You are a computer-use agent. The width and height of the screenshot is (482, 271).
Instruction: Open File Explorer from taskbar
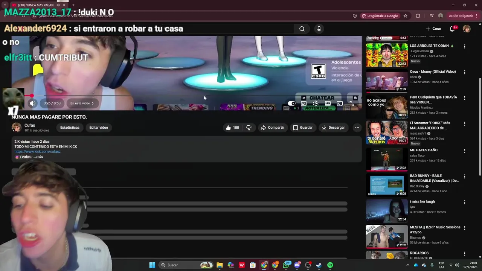220,265
